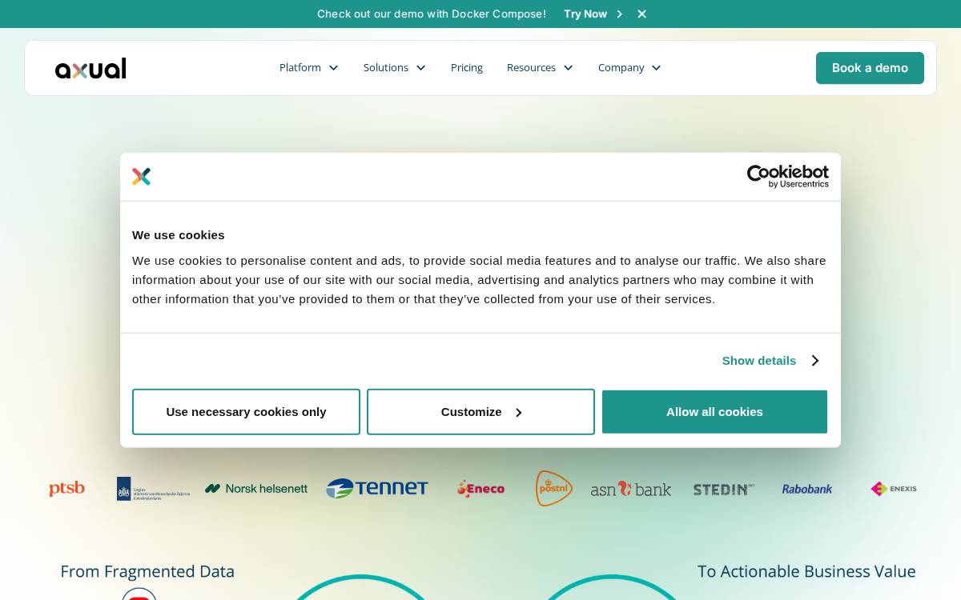The height and width of the screenshot is (600, 961).
Task: Expand the Platform dropdown chevron
Action: click(333, 68)
